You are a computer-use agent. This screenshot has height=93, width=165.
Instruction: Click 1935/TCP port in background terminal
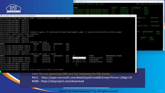point(155,26)
